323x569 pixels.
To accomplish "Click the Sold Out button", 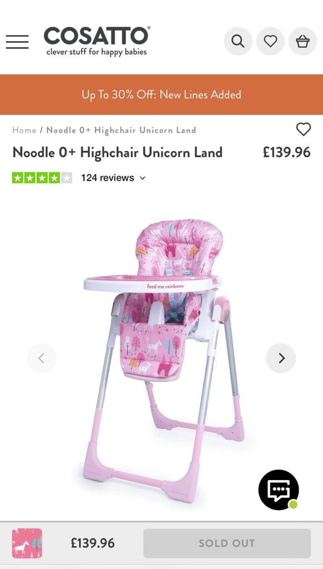I will coord(227,543).
